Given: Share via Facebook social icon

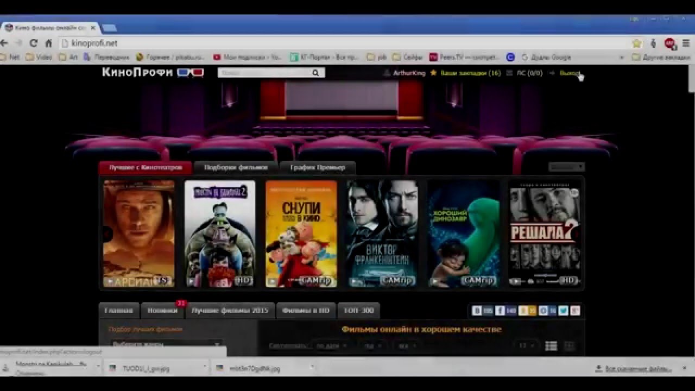Looking at the screenshot, I should [500, 311].
